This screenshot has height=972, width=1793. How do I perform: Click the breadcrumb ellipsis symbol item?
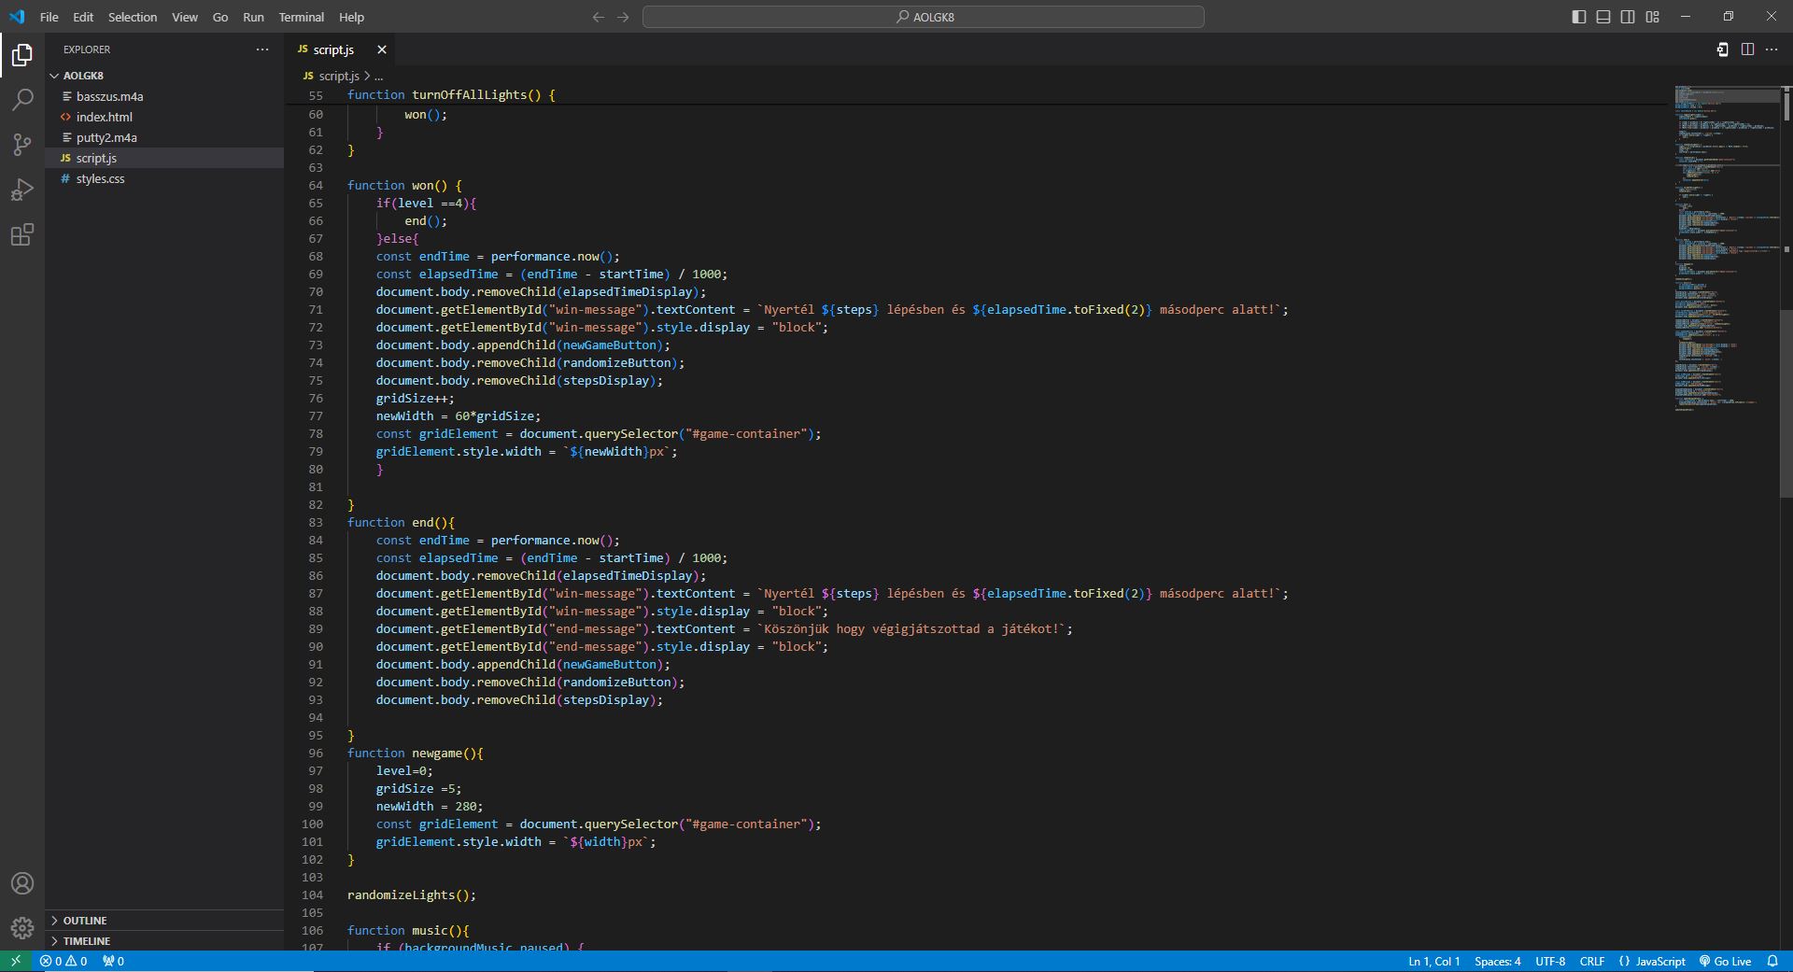click(x=378, y=76)
